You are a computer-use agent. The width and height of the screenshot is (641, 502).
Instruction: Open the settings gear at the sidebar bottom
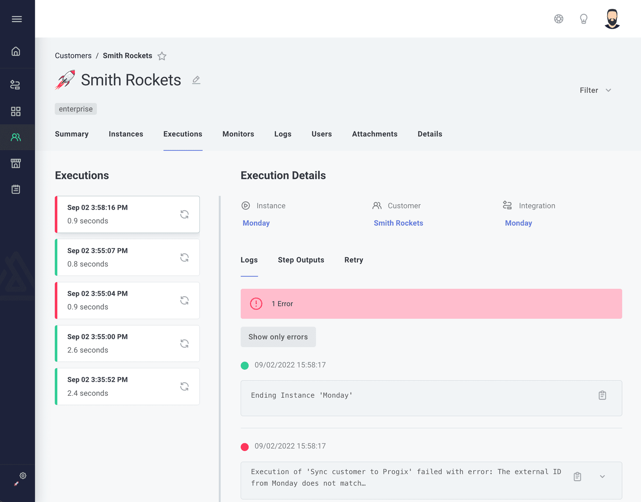[x=23, y=476]
